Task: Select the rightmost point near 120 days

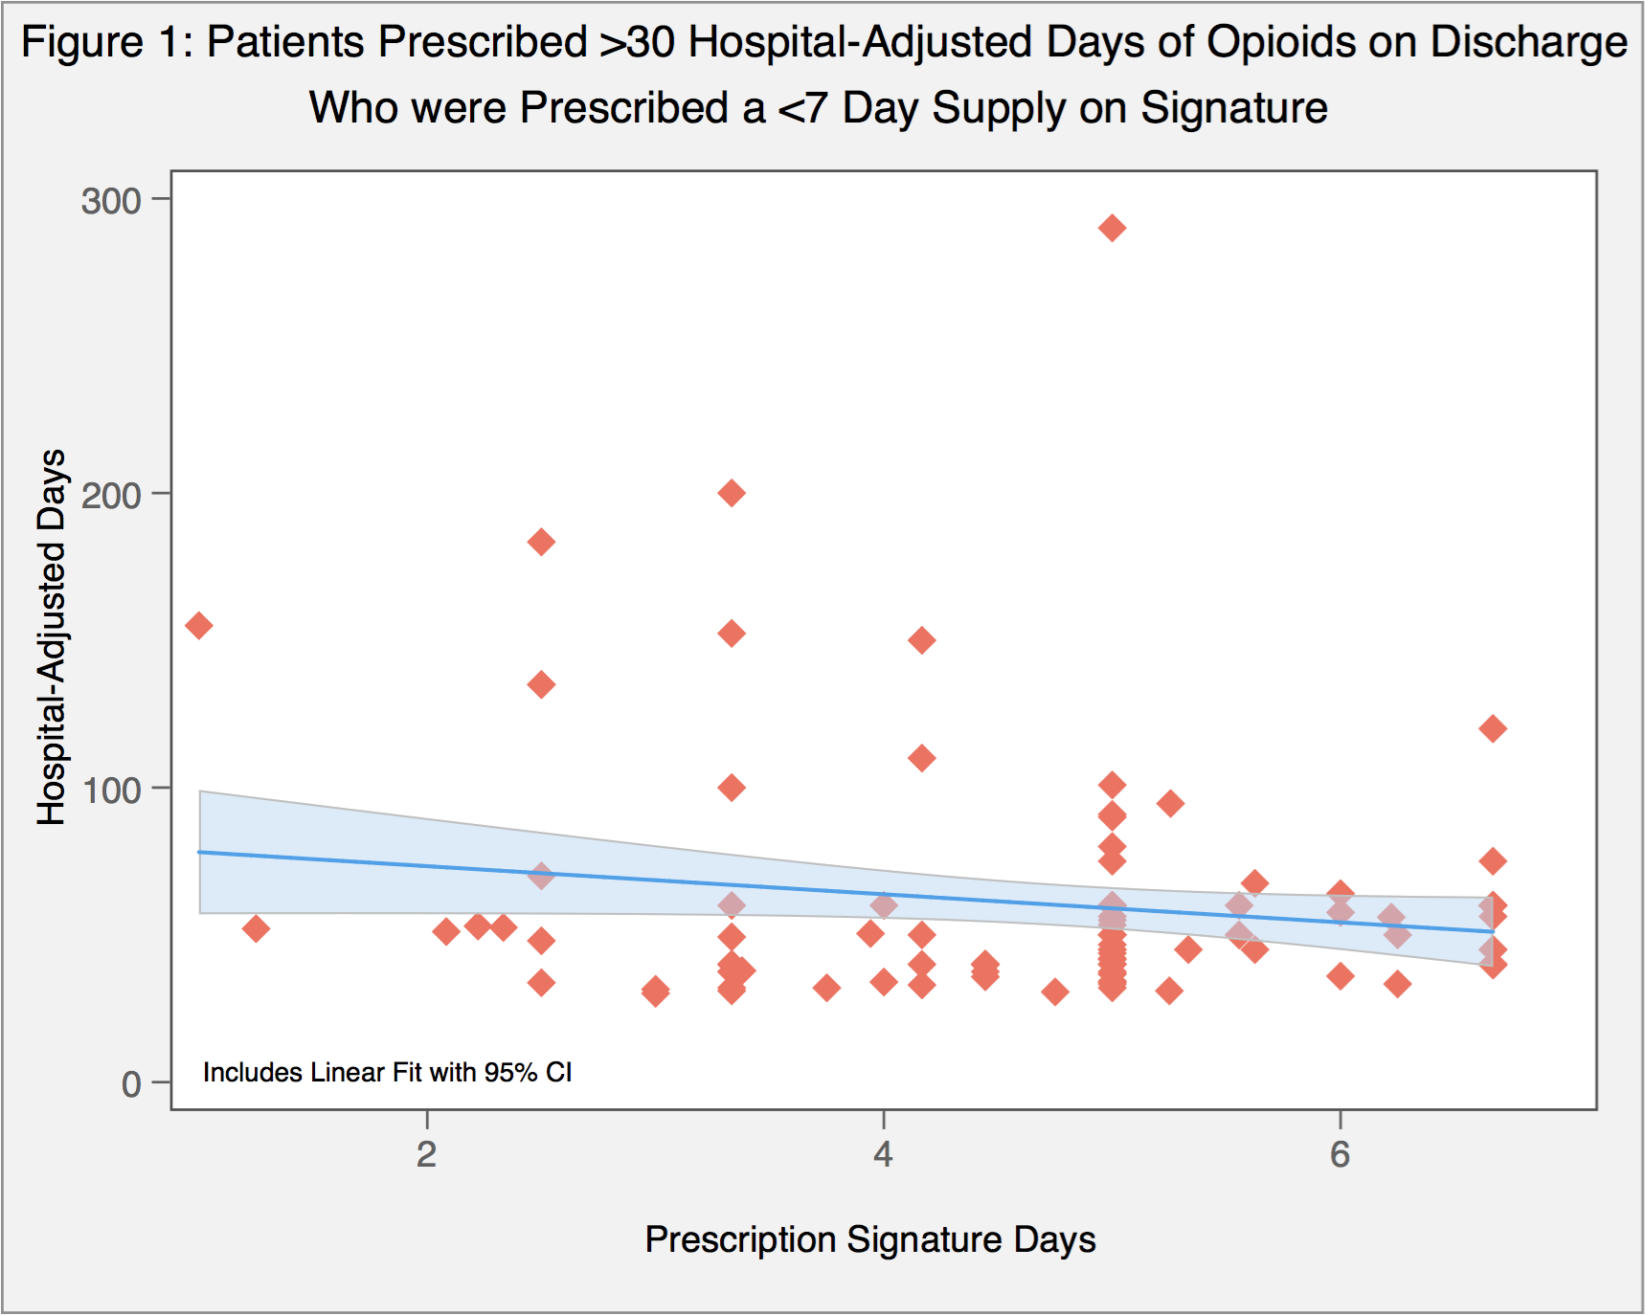Action: (1492, 728)
